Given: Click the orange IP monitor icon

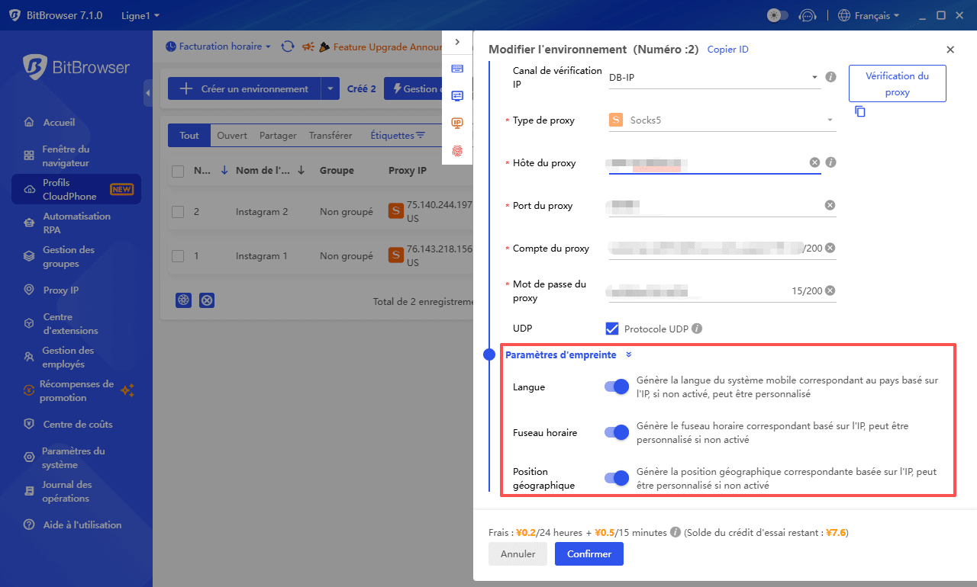Looking at the screenshot, I should point(457,123).
